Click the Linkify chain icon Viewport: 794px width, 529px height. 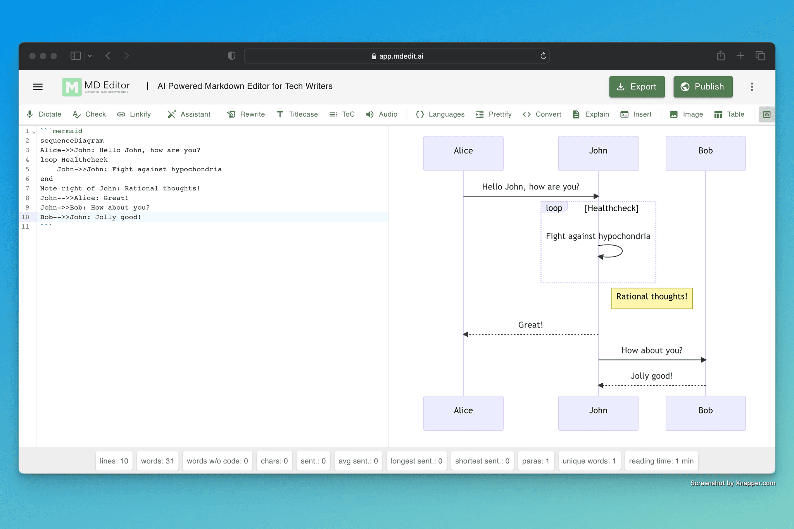(x=121, y=114)
